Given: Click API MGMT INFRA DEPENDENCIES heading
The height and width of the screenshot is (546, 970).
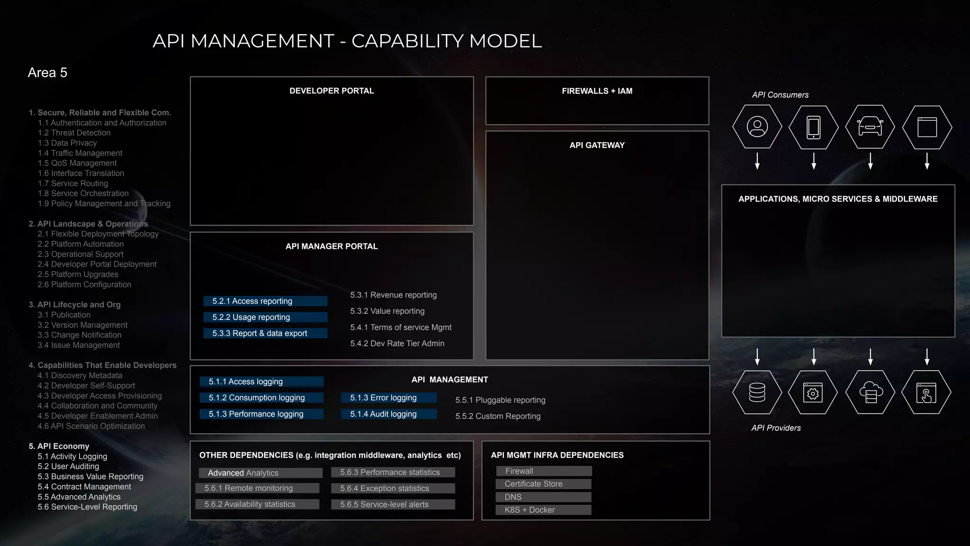Looking at the screenshot, I should [x=557, y=455].
